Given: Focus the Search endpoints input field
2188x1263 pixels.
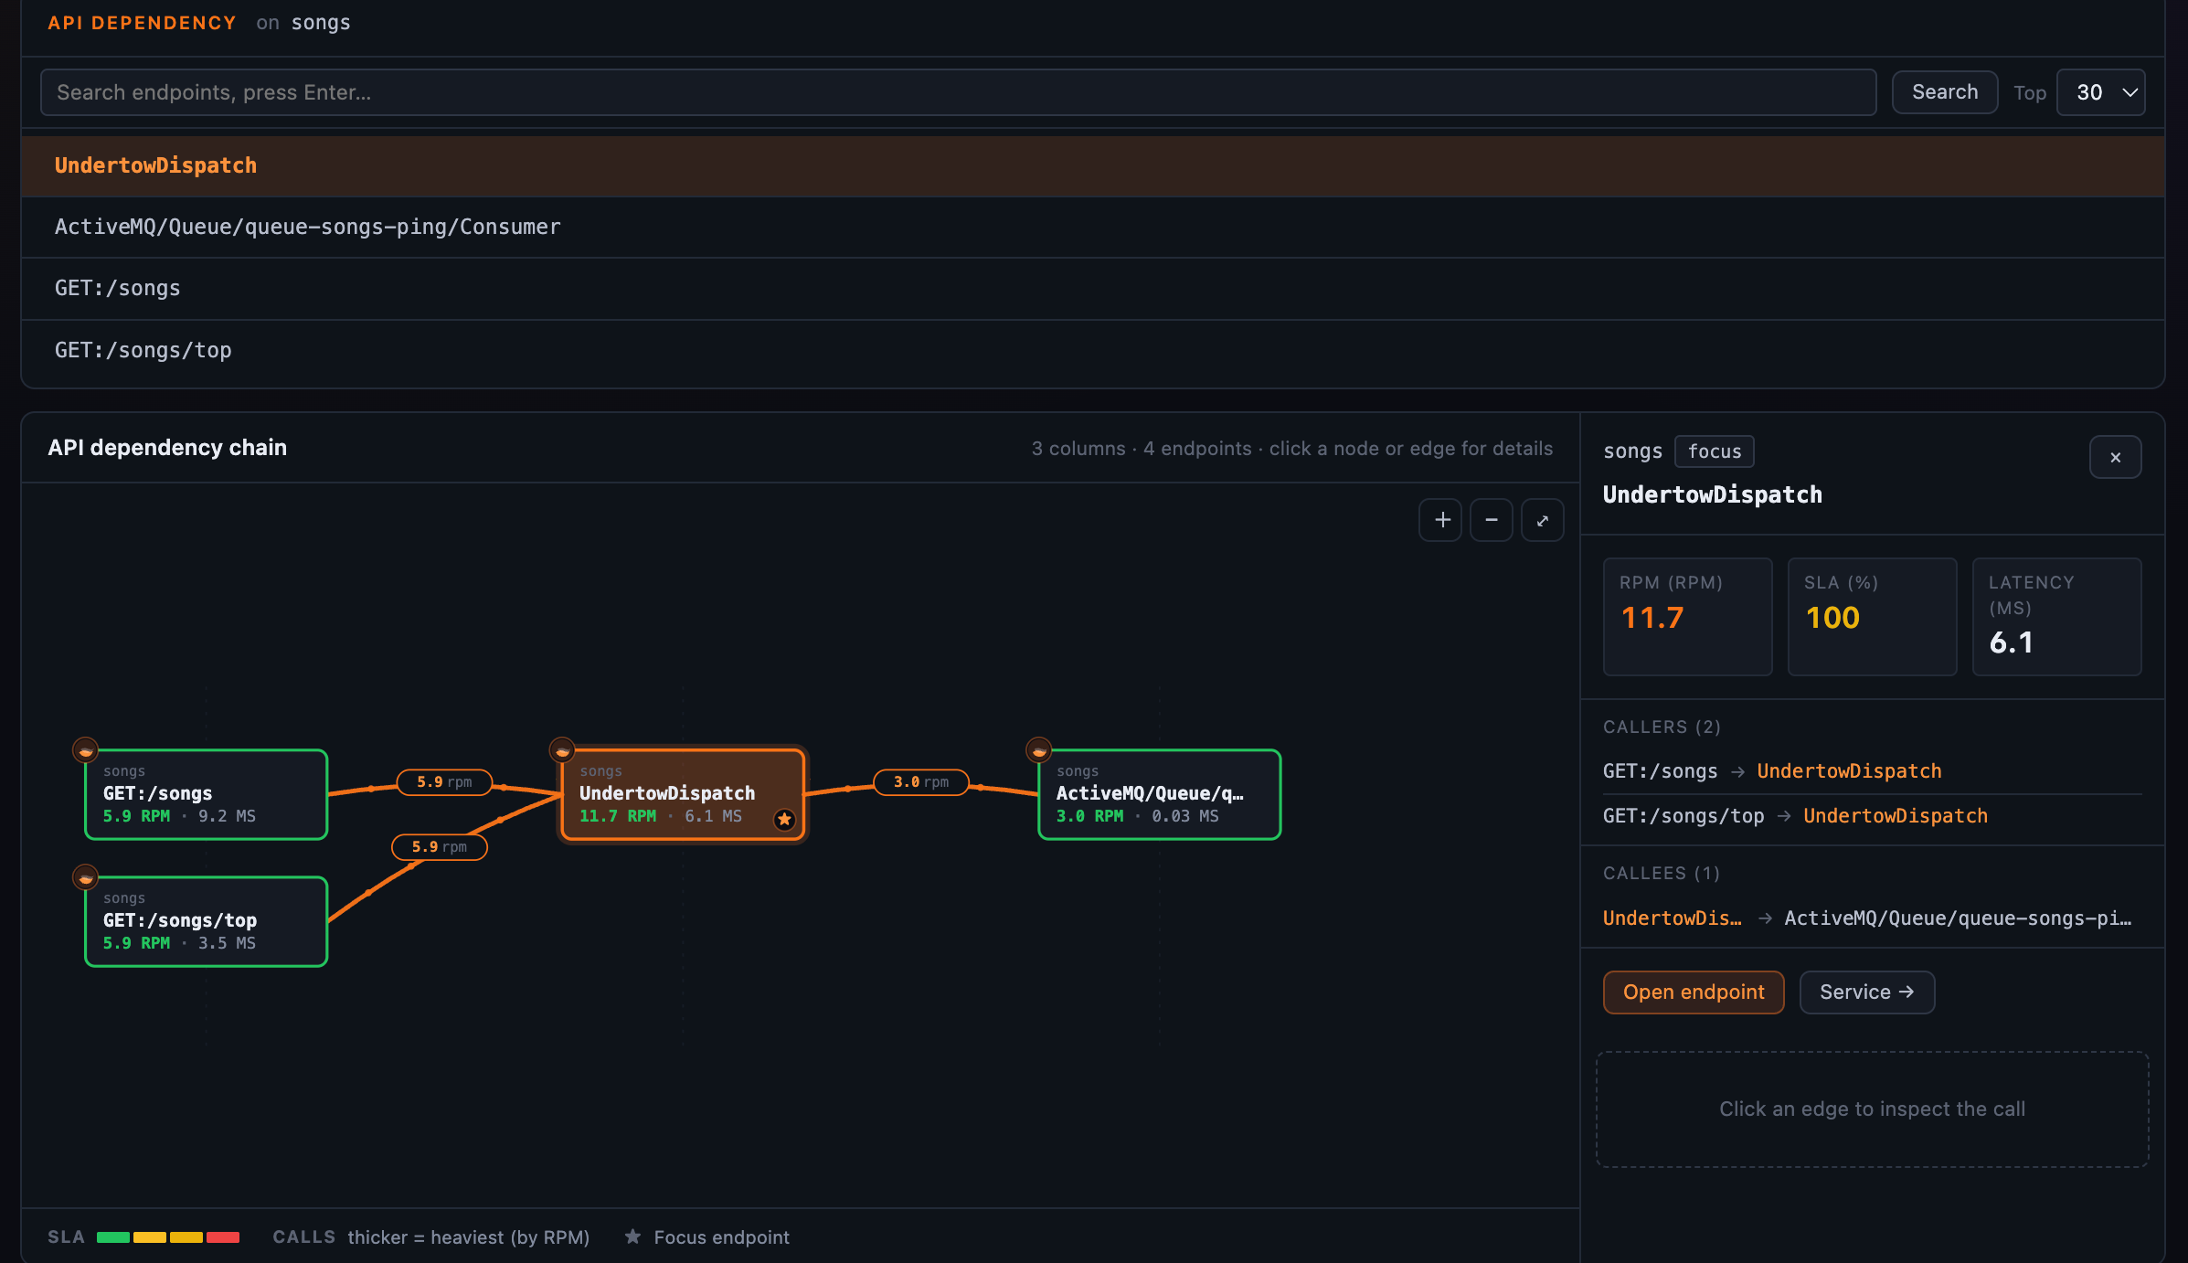Looking at the screenshot, I should (958, 92).
